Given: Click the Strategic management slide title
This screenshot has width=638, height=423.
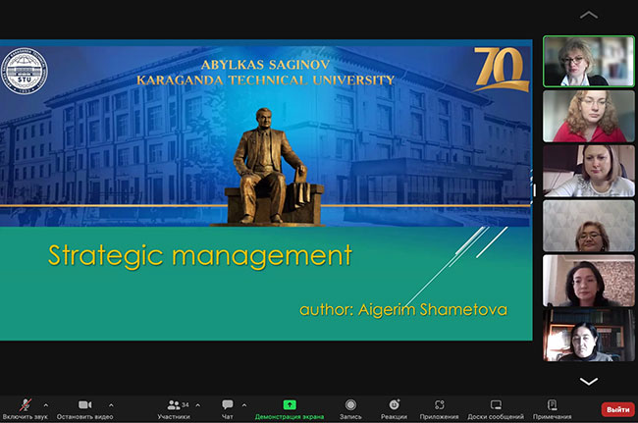Looking at the screenshot, I should (200, 256).
